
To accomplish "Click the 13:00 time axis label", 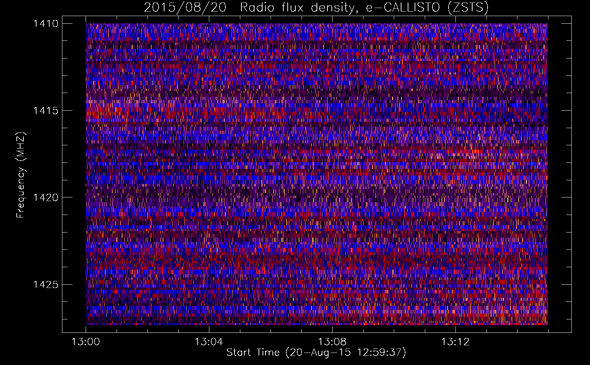I will pos(86,342).
